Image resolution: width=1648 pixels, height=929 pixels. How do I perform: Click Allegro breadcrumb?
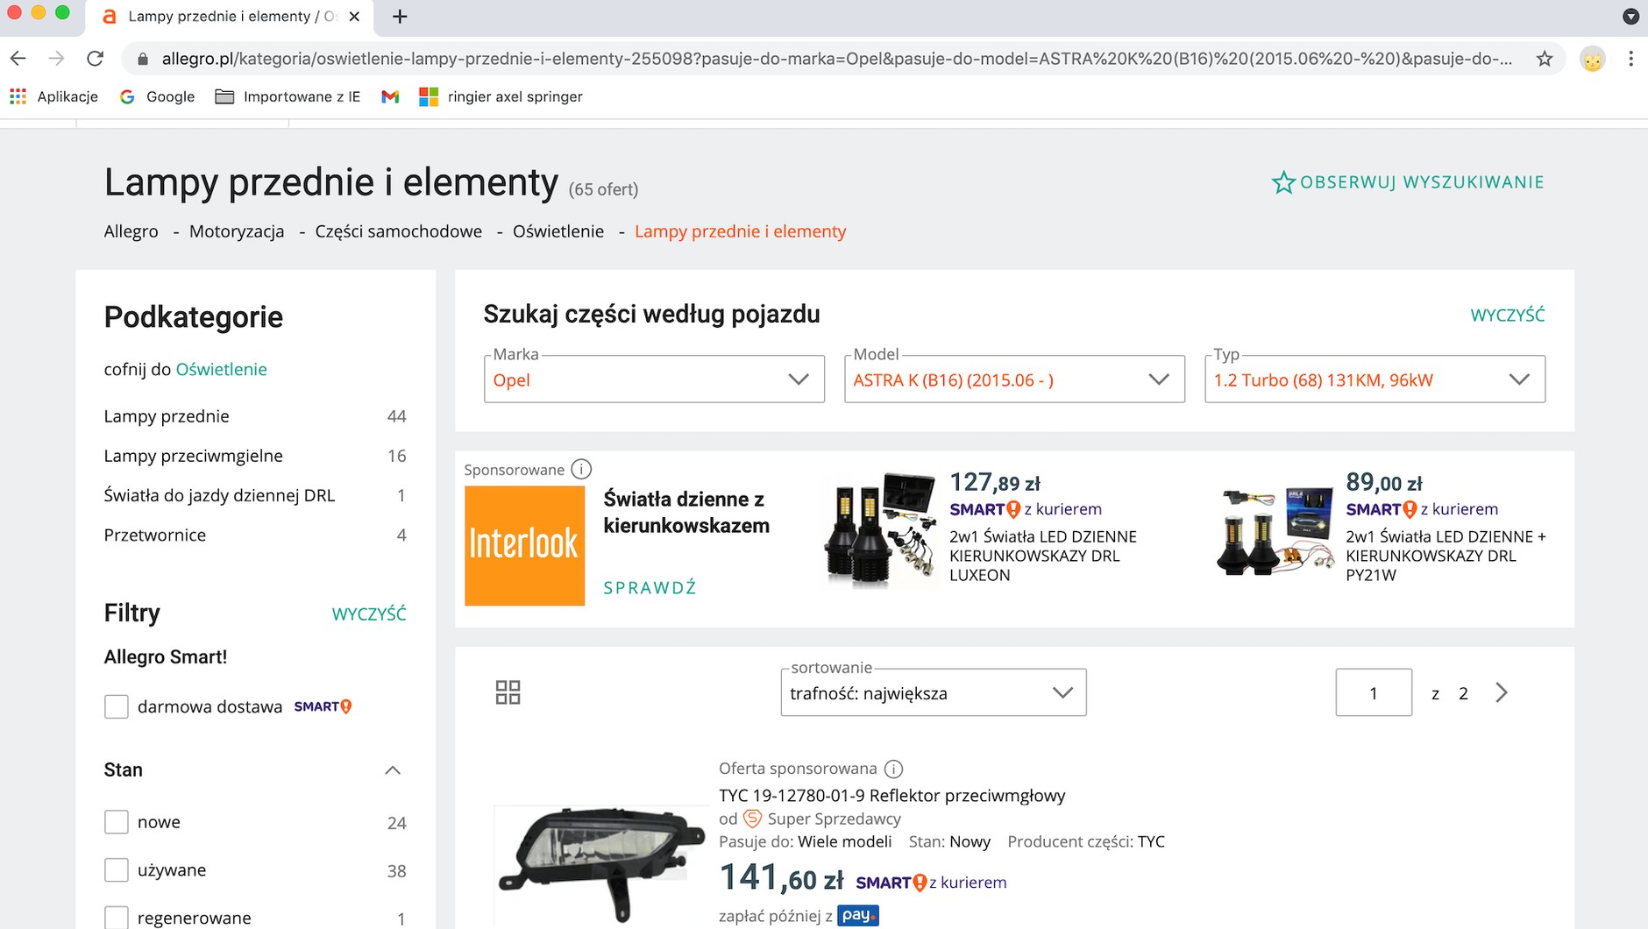(131, 231)
